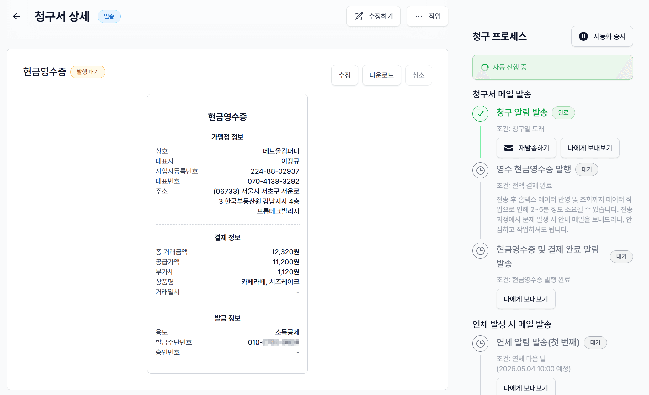The width and height of the screenshot is (649, 395).
Task: Click the 발행 대기 status badge
Action: click(88, 72)
